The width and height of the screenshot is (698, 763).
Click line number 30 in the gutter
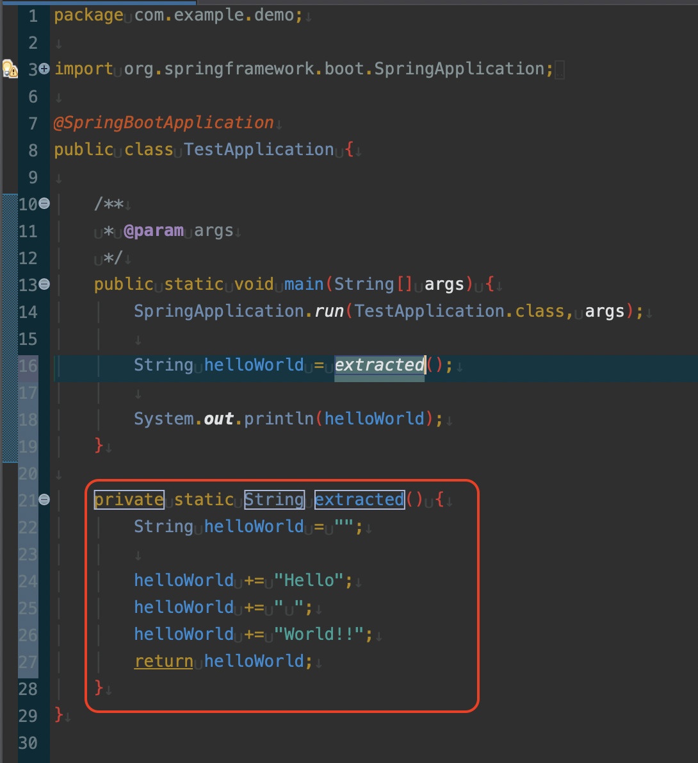[28, 743]
